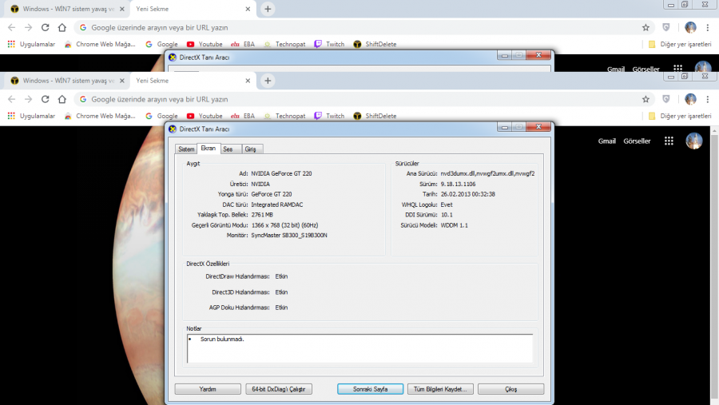This screenshot has width=719, height=405.
Task: Open the Google account avatar on the new tab page
Action: 694,141
